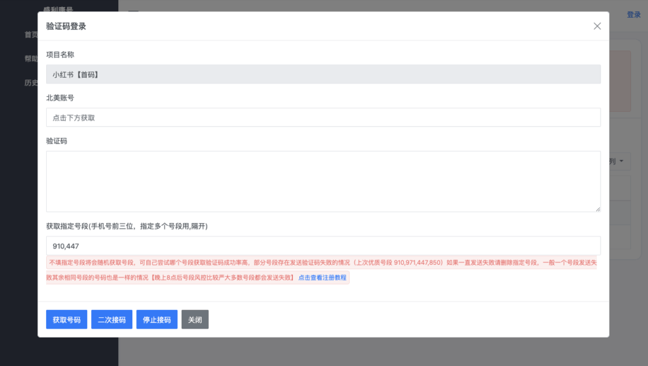This screenshot has height=366, width=648.
Task: Click the 获取号码 button
Action: pyautogui.click(x=66, y=319)
